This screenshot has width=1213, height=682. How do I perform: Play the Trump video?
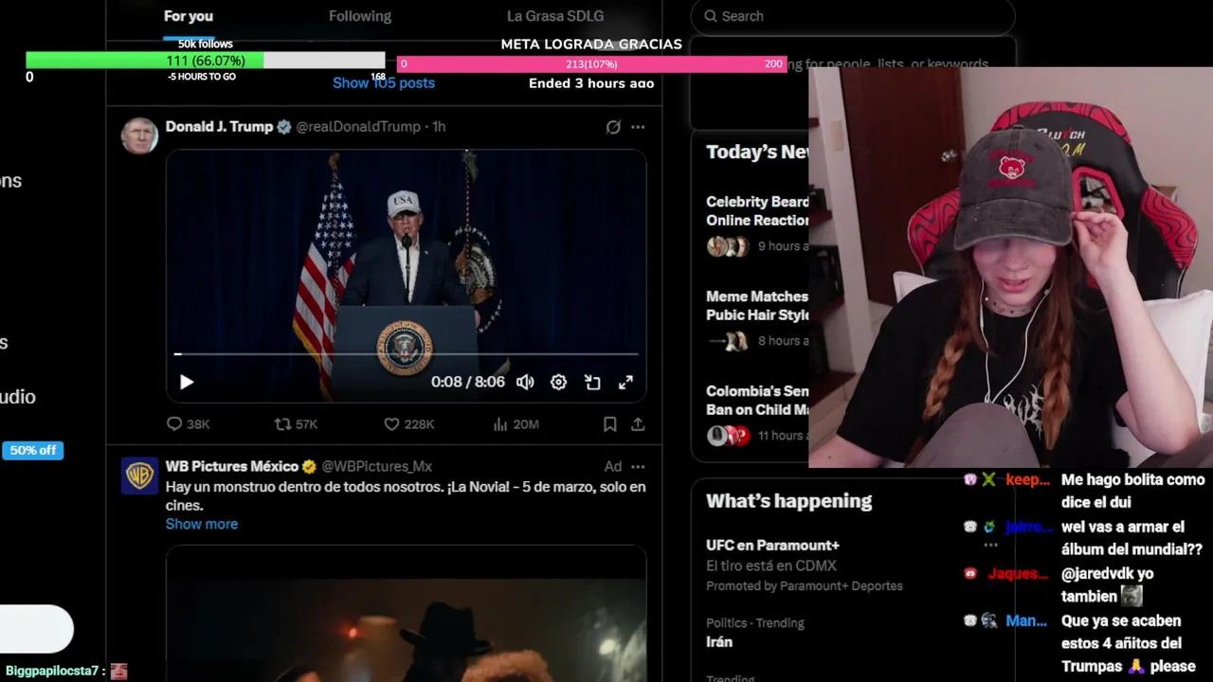click(x=187, y=383)
